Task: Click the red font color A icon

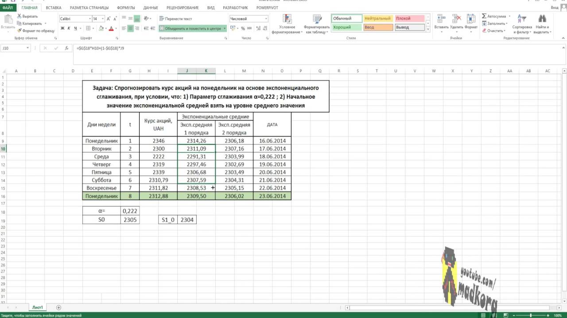Action: point(112,28)
